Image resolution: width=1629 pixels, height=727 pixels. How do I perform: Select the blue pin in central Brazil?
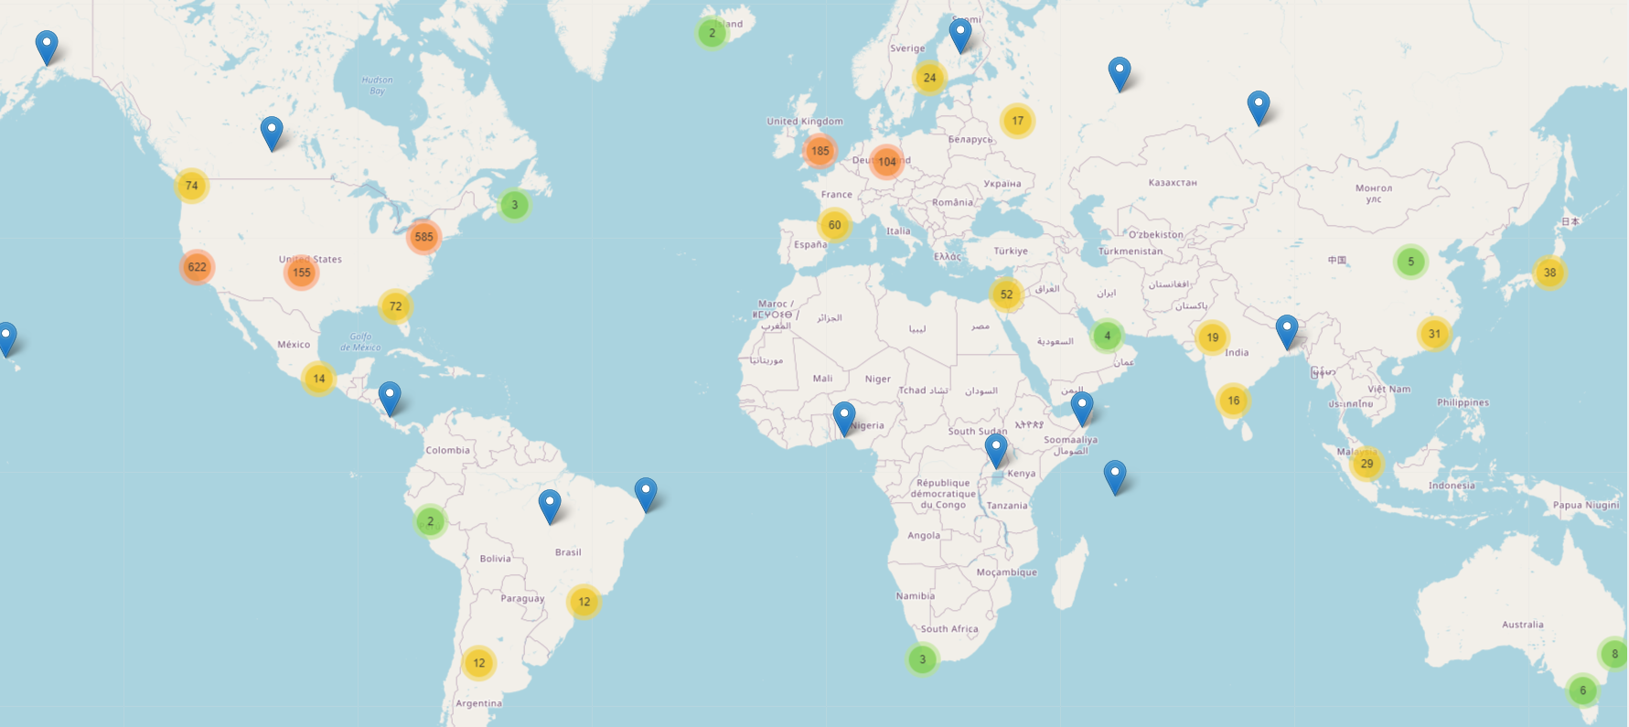(x=550, y=505)
